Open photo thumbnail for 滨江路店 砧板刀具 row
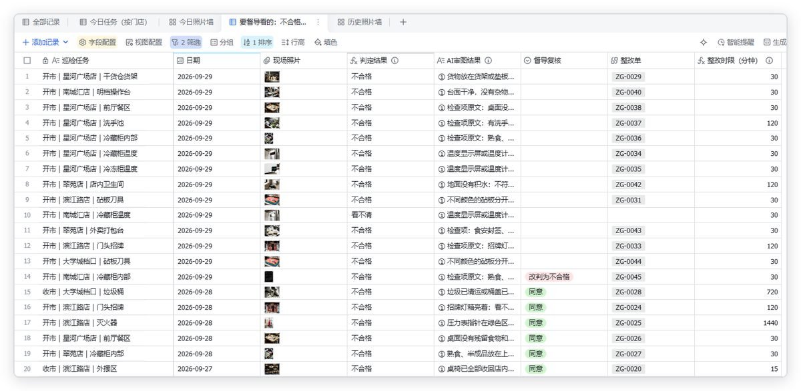 coord(272,200)
